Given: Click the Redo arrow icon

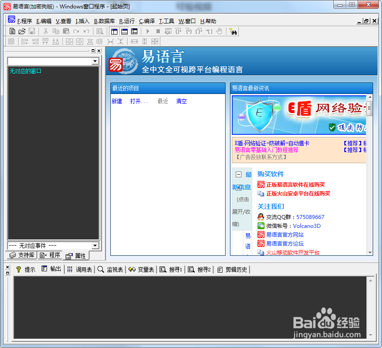Looking at the screenshot, I should coord(76,31).
